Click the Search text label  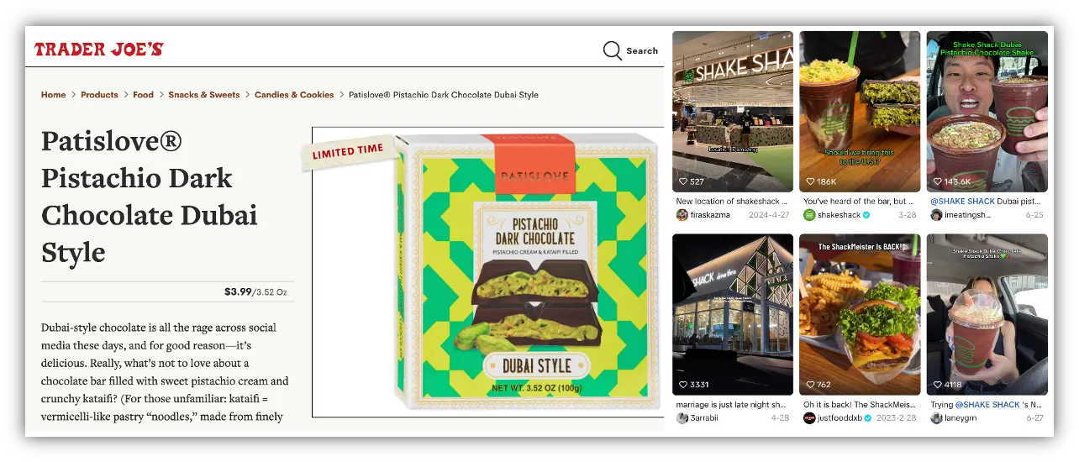(642, 51)
